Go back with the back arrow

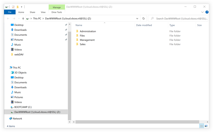(8, 18)
